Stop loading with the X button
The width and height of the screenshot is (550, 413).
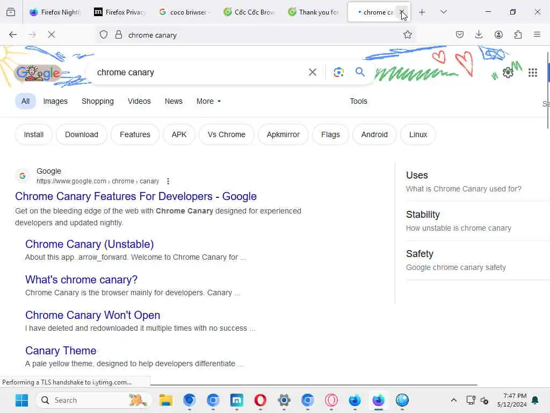(x=51, y=34)
